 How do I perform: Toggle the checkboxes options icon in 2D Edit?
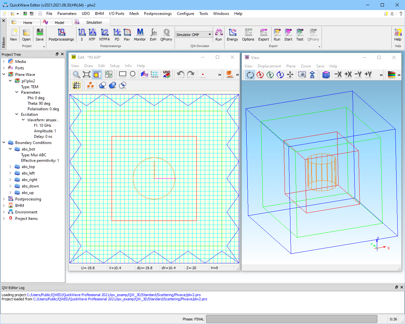pos(109,75)
